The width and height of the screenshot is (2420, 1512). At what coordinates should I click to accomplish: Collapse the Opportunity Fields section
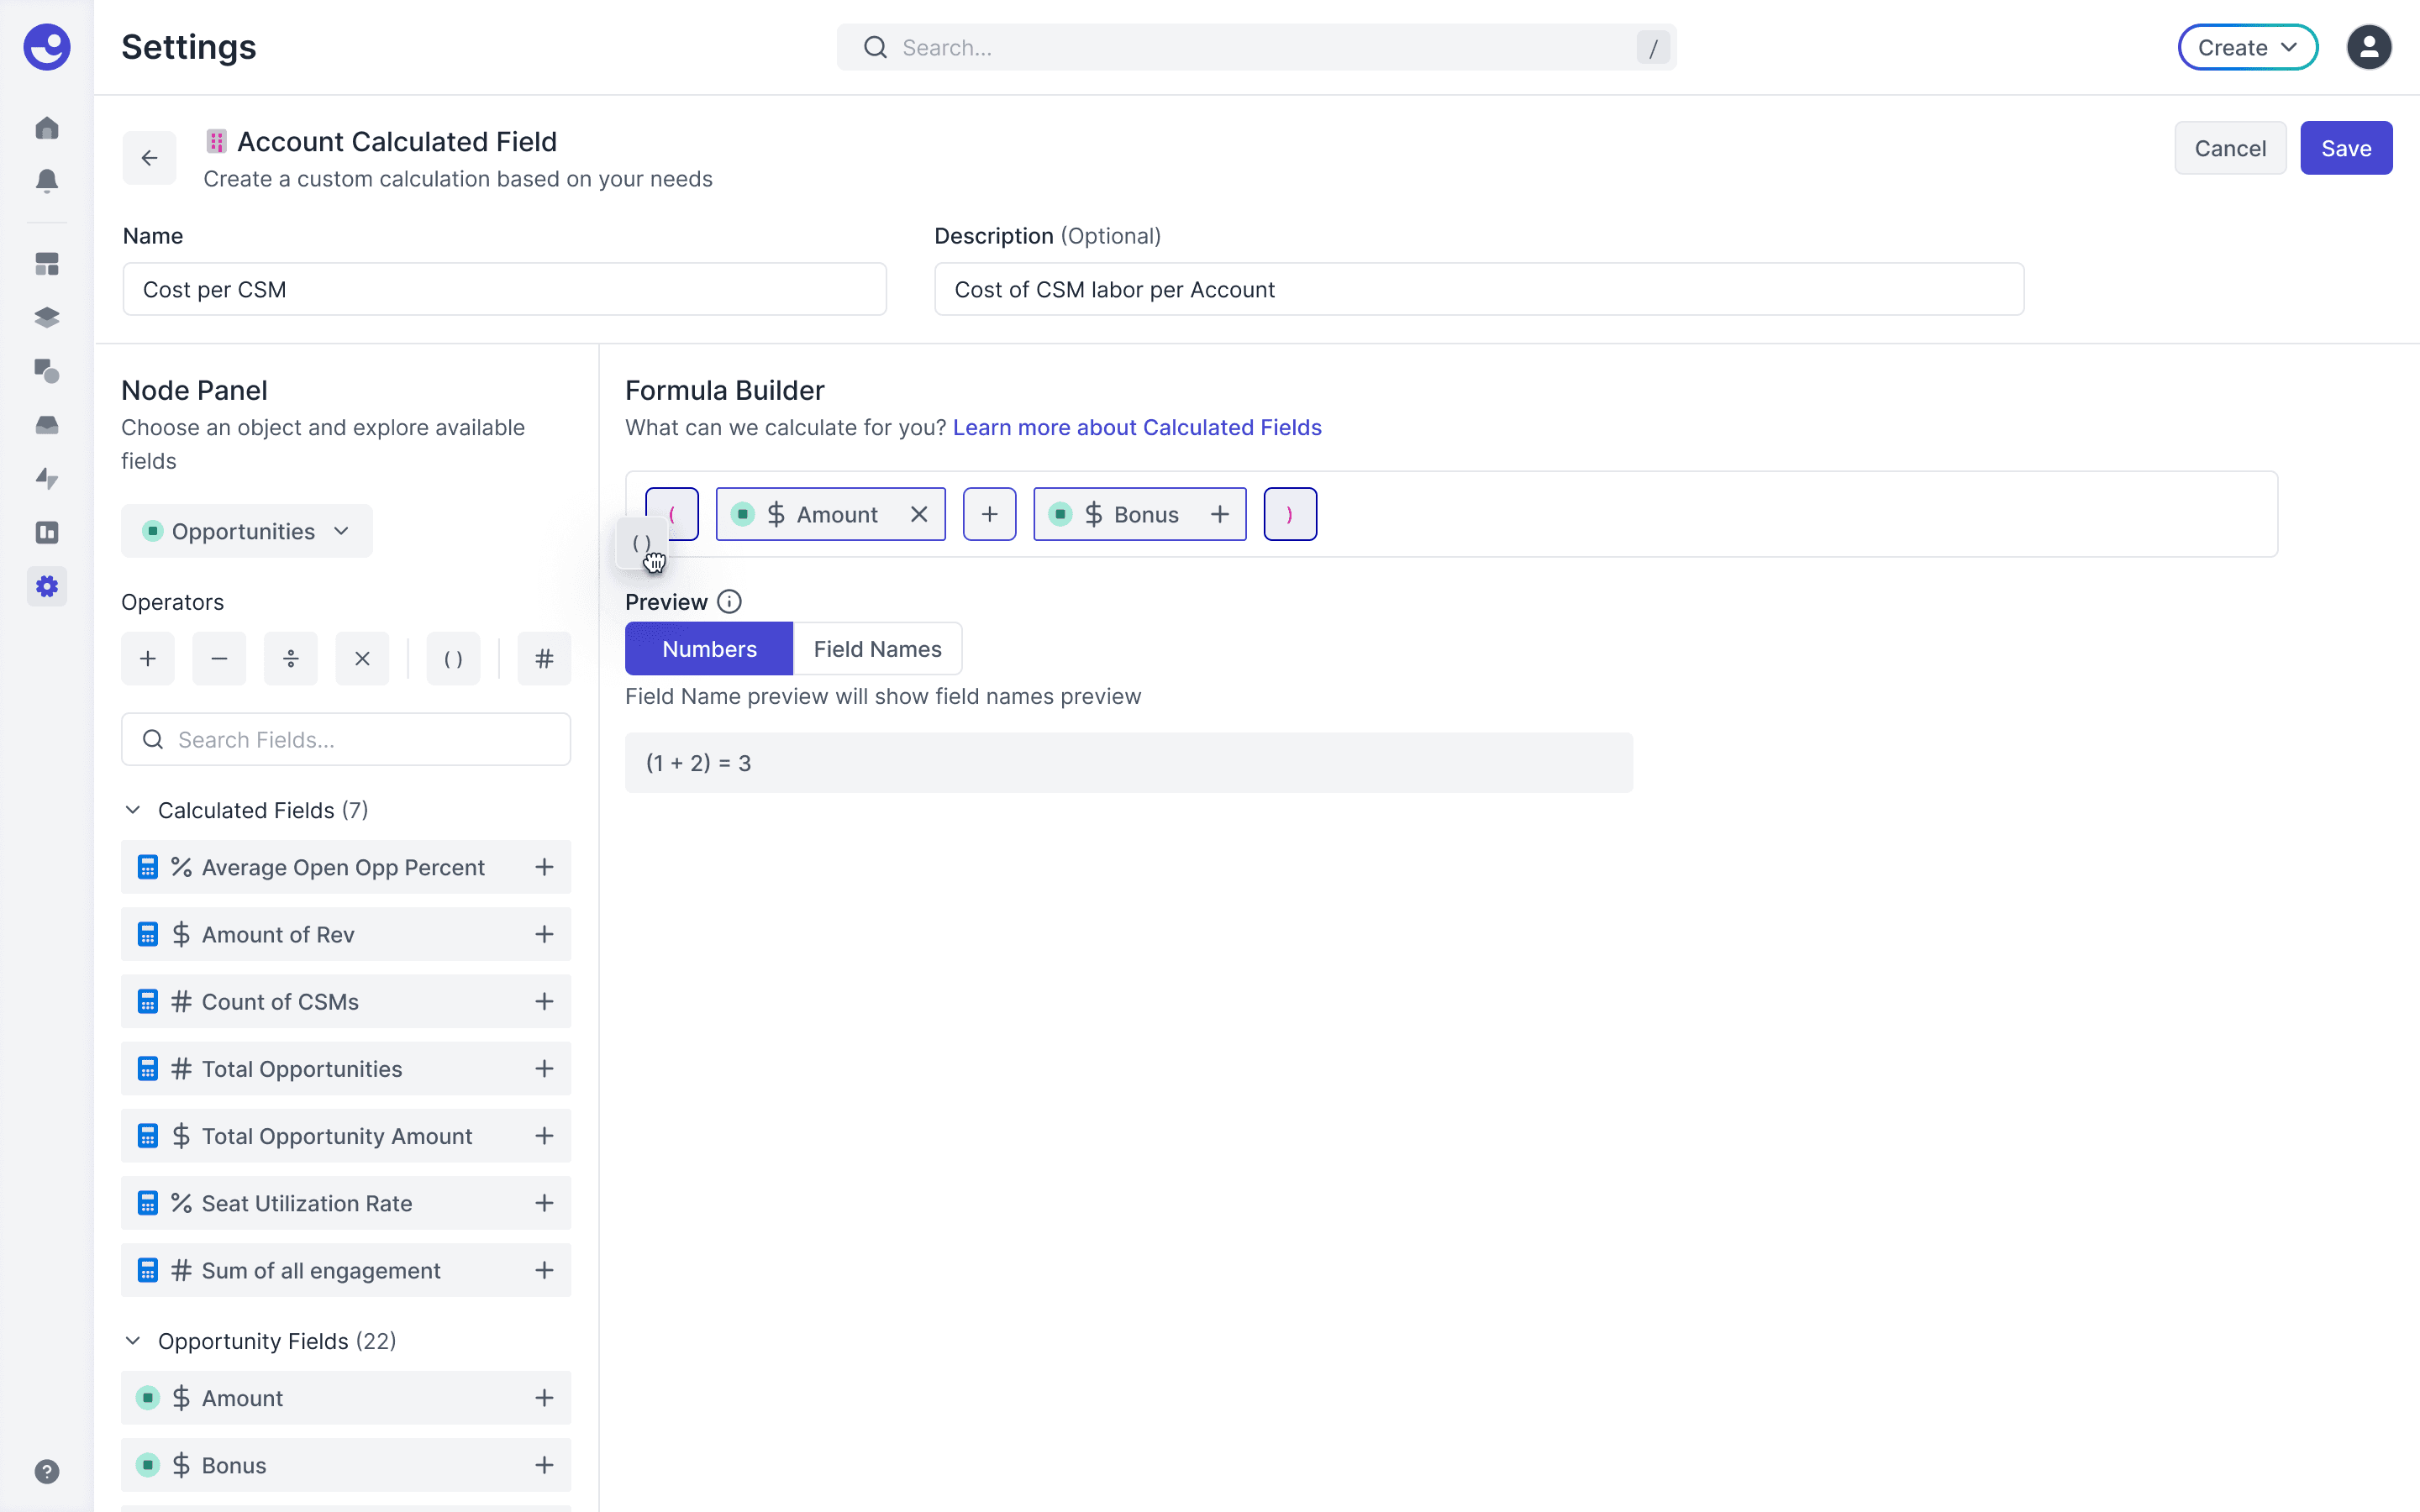point(133,1341)
